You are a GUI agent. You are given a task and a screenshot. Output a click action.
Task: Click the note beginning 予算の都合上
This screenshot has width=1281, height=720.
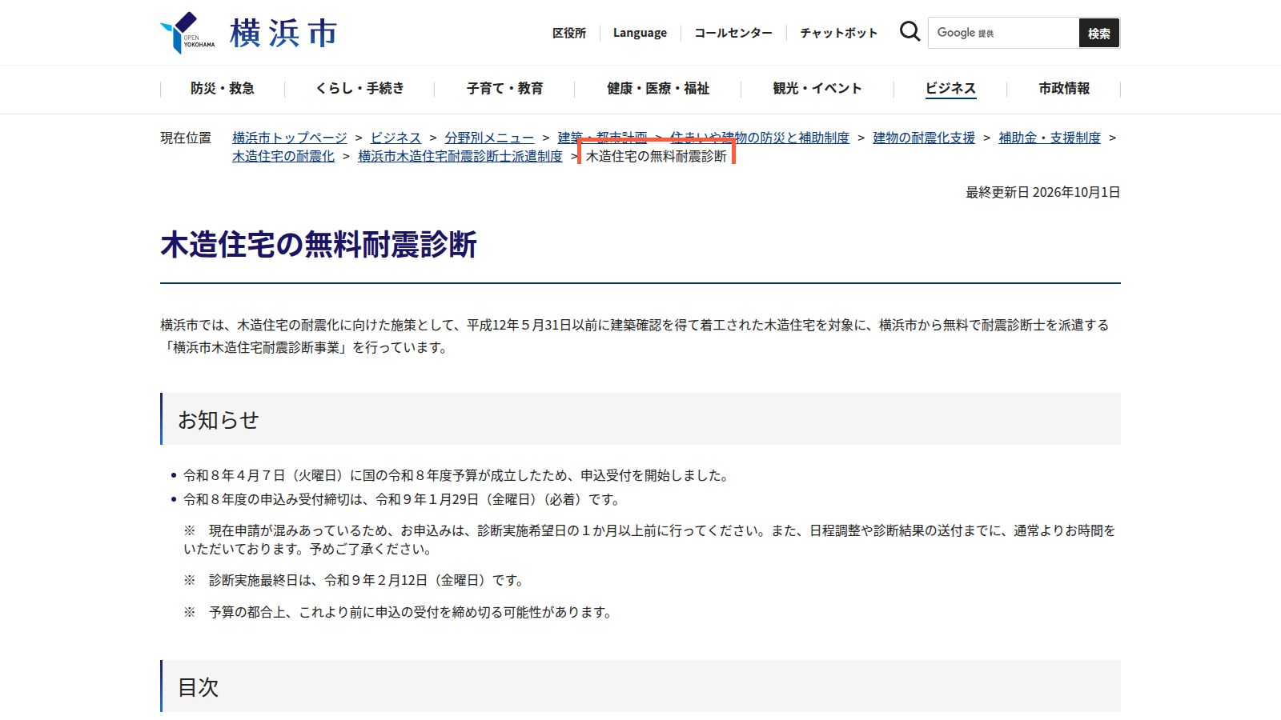(x=399, y=612)
